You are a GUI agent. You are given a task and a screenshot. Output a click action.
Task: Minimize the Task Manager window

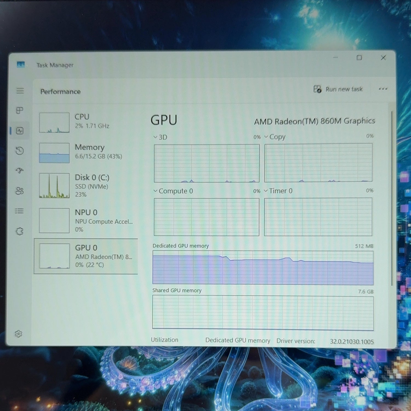pyautogui.click(x=335, y=58)
